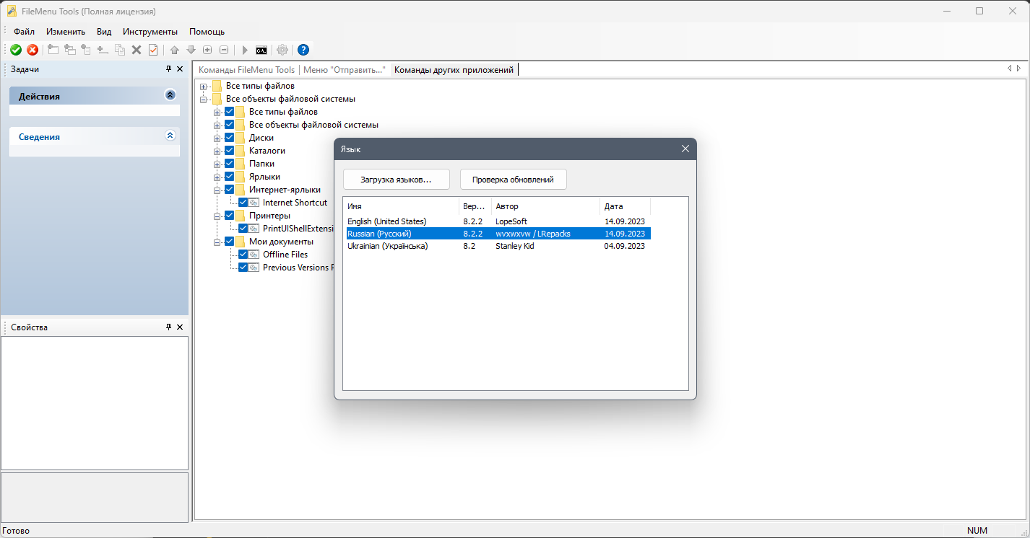Toggle checkbox for Мои документы
The width and height of the screenshot is (1030, 538).
[x=230, y=242]
